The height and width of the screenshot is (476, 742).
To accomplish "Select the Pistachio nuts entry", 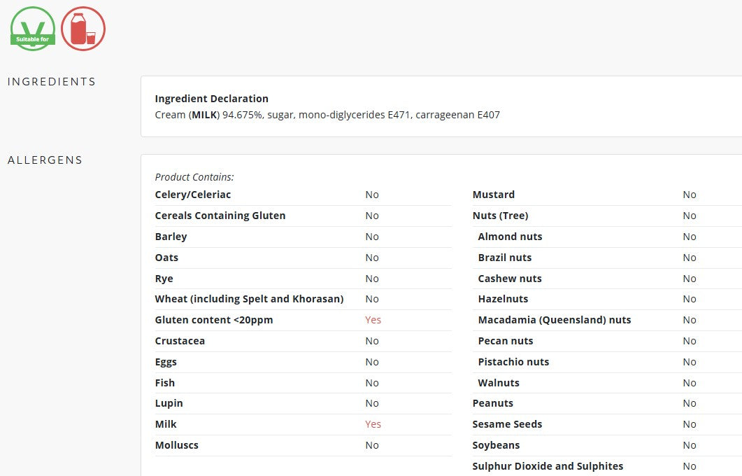I will click(x=513, y=362).
